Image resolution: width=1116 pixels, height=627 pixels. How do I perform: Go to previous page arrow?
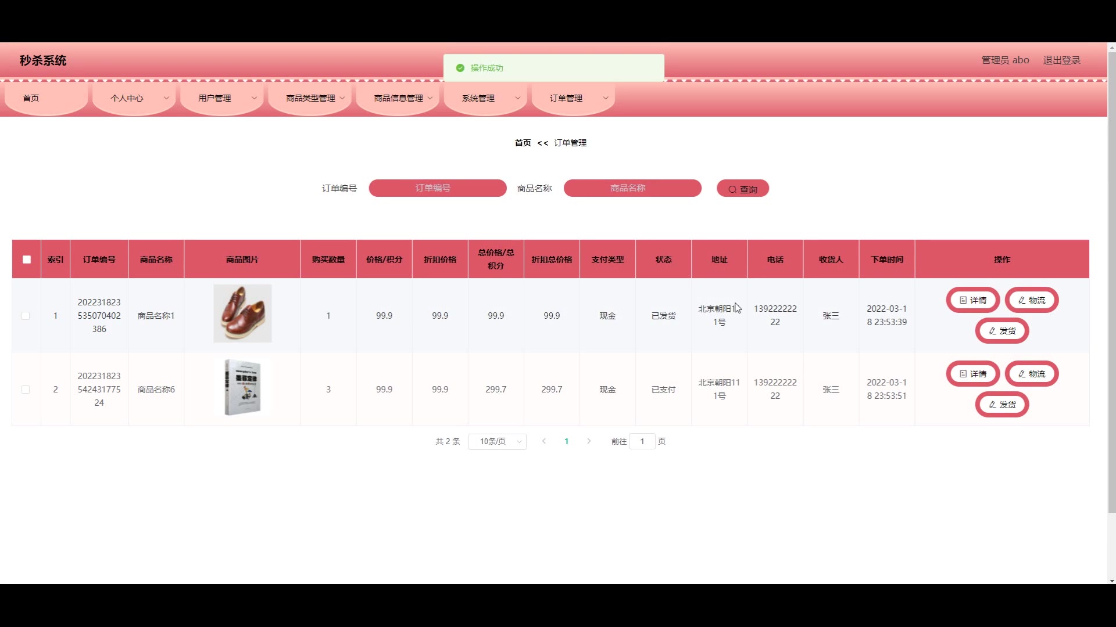[544, 441]
